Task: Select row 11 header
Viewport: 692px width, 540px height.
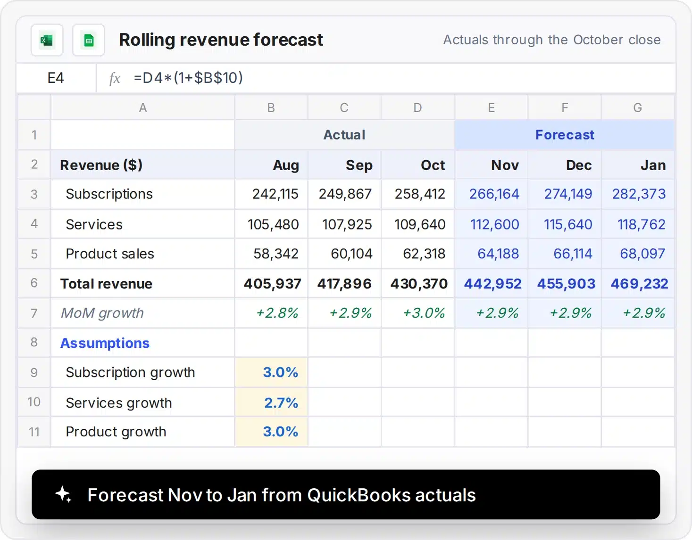Action: [x=34, y=432]
